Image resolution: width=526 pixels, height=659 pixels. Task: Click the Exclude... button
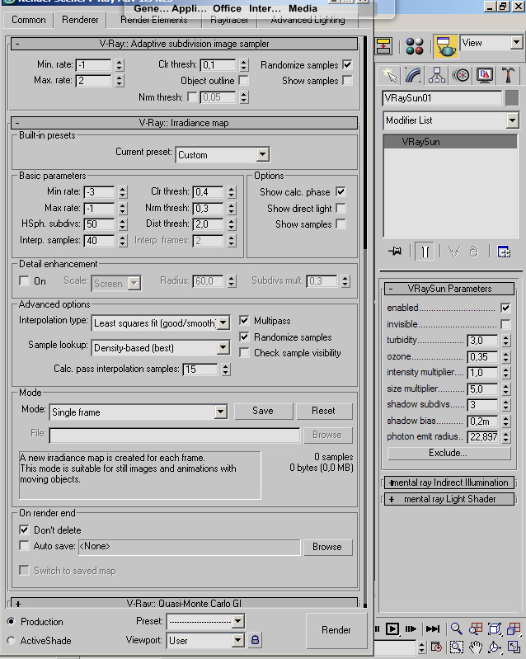449,453
